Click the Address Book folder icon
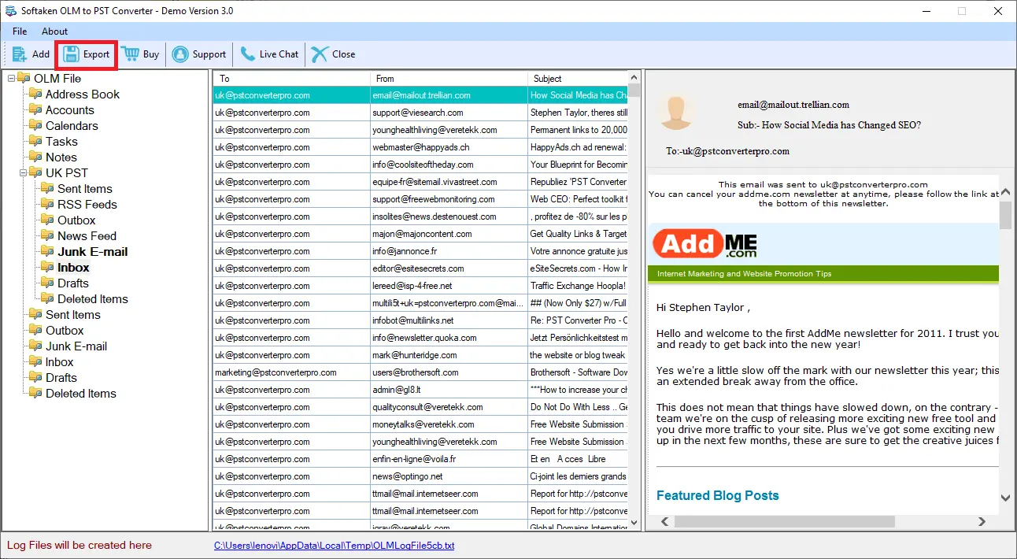The height and width of the screenshot is (559, 1017). click(x=35, y=94)
